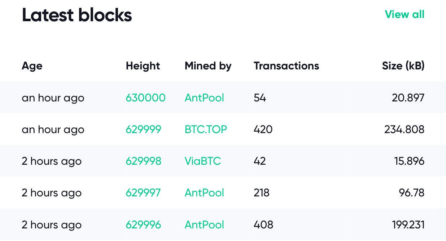
Task: Select the Size (kB) column header
Action: [x=403, y=66]
